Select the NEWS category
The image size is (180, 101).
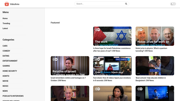tap(5, 91)
